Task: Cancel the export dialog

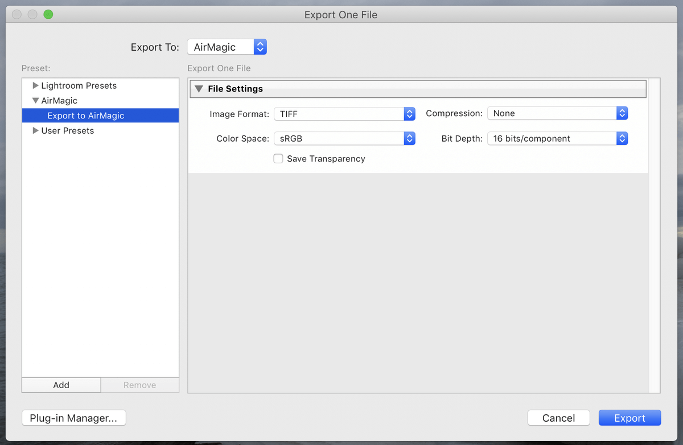Action: (x=559, y=418)
